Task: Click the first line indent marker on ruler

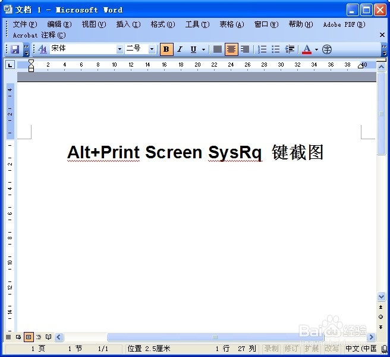Action: click(31, 62)
